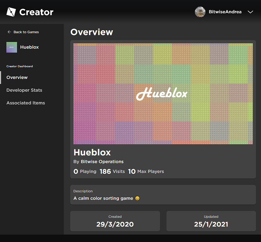Image resolution: width=261 pixels, height=242 pixels.
Task: Select Overview in the sidebar
Action: point(17,77)
